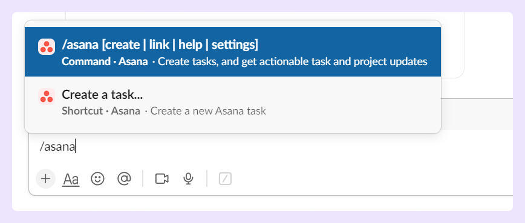The image size is (525, 223).
Task: Click the typed /asana text in message box
Action: [57, 146]
